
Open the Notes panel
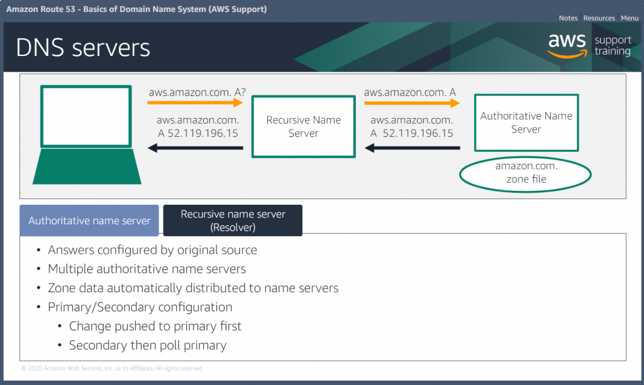pos(568,18)
